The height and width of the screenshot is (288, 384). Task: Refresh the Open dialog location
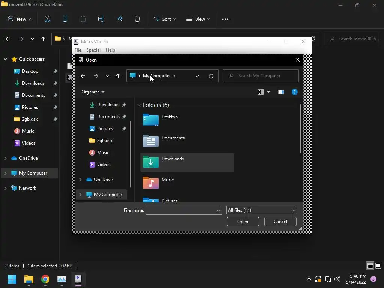pyautogui.click(x=211, y=76)
